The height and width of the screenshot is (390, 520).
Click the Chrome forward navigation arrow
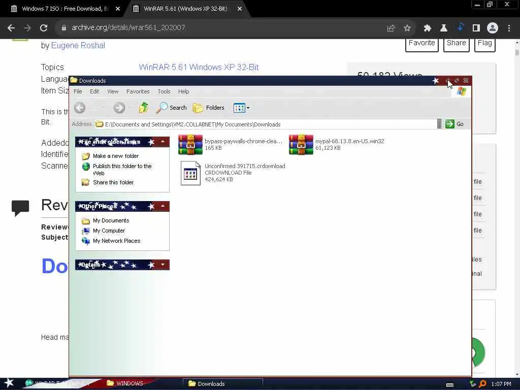coord(27,28)
